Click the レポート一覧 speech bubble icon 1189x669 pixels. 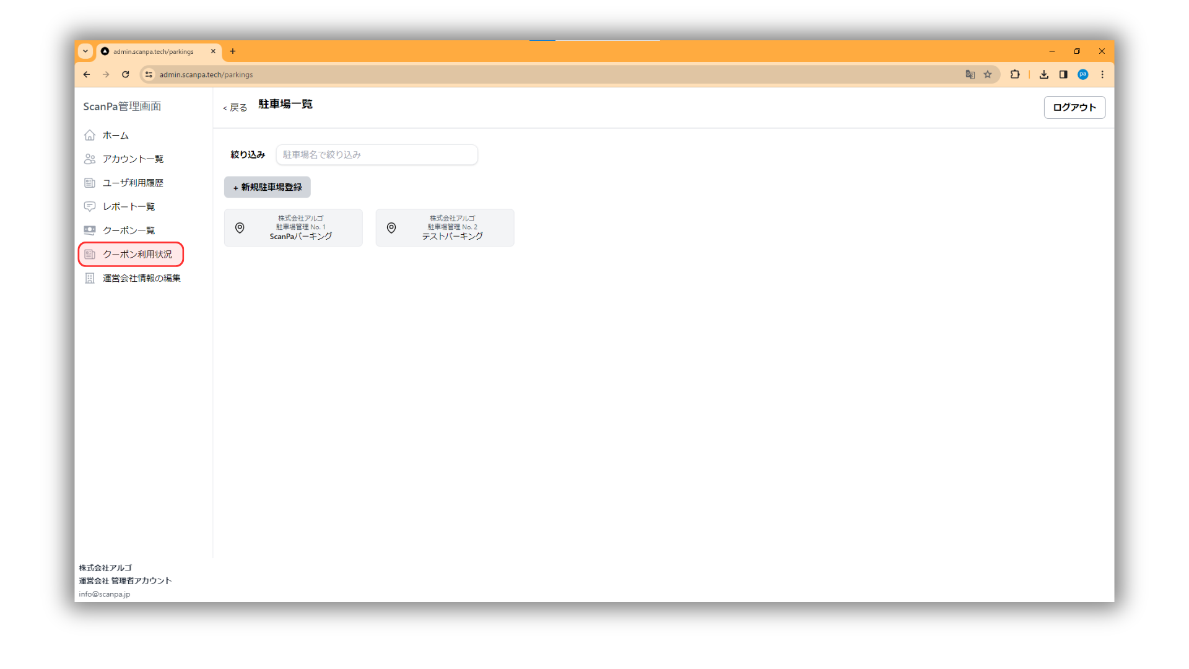90,206
